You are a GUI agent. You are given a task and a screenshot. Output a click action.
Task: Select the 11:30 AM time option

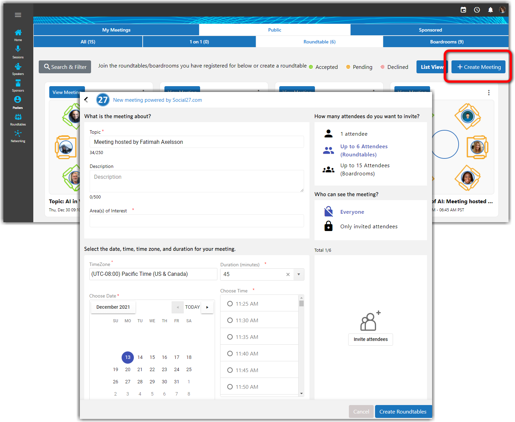click(x=230, y=320)
